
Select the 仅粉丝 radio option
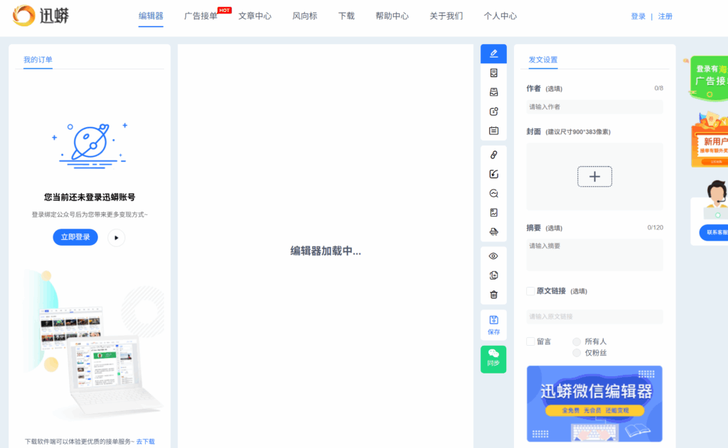pyautogui.click(x=577, y=353)
